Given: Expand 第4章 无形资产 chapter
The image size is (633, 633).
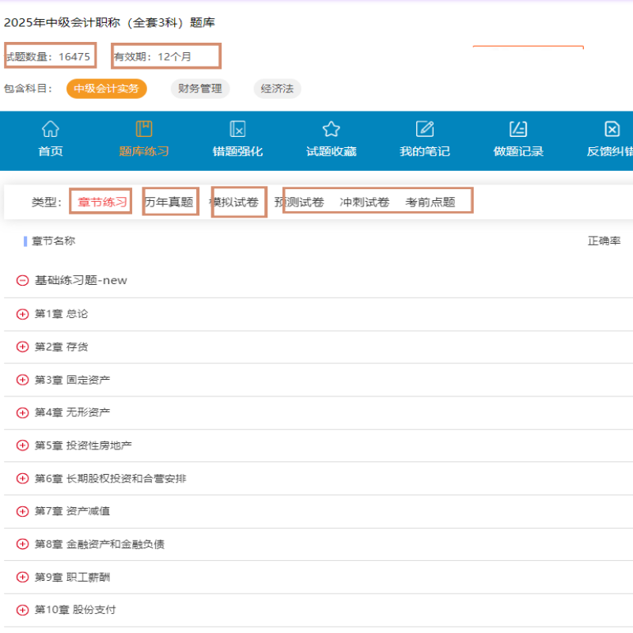Looking at the screenshot, I should [x=23, y=412].
